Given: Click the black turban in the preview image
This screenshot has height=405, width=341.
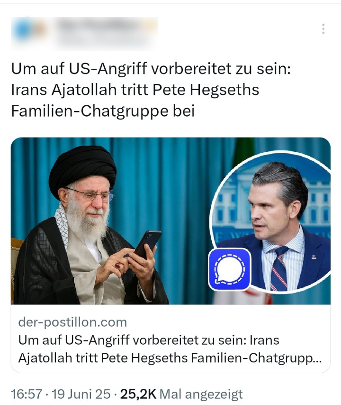Looking at the screenshot, I should click(x=82, y=168).
